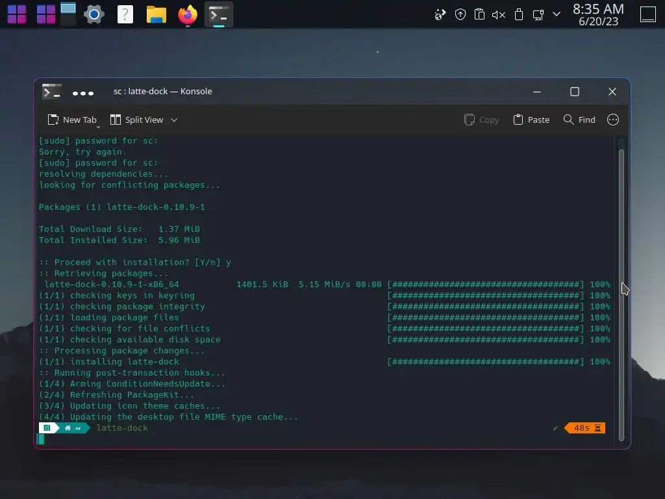Minimize the Konsole window

(x=537, y=92)
